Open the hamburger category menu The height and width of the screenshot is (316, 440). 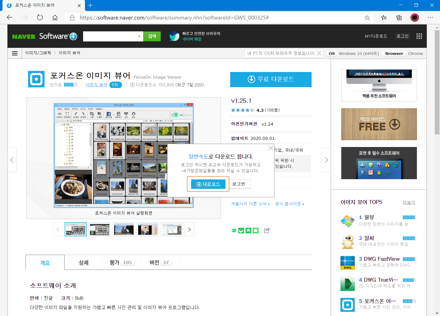[x=15, y=53]
